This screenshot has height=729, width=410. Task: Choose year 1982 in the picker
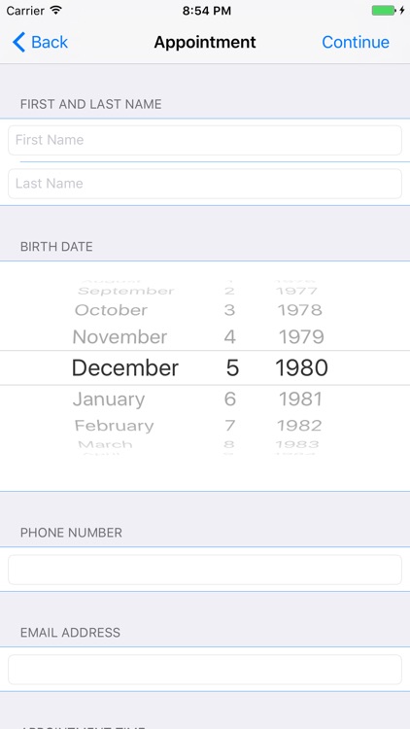pos(299,426)
